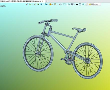Image resolution: width=110 pixels, height=90 pixels.
Task: Click the gray bucket section view icon
Action: point(72,4)
